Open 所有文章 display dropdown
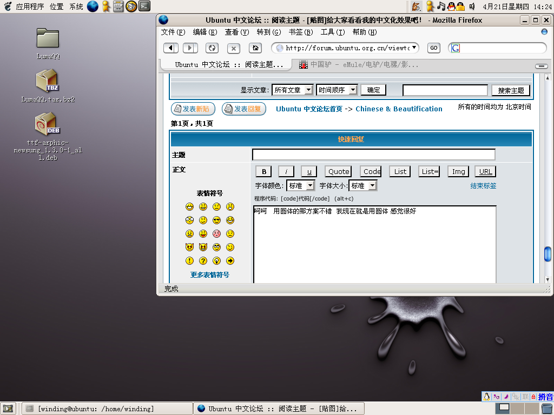This screenshot has height=415, width=554. [293, 90]
